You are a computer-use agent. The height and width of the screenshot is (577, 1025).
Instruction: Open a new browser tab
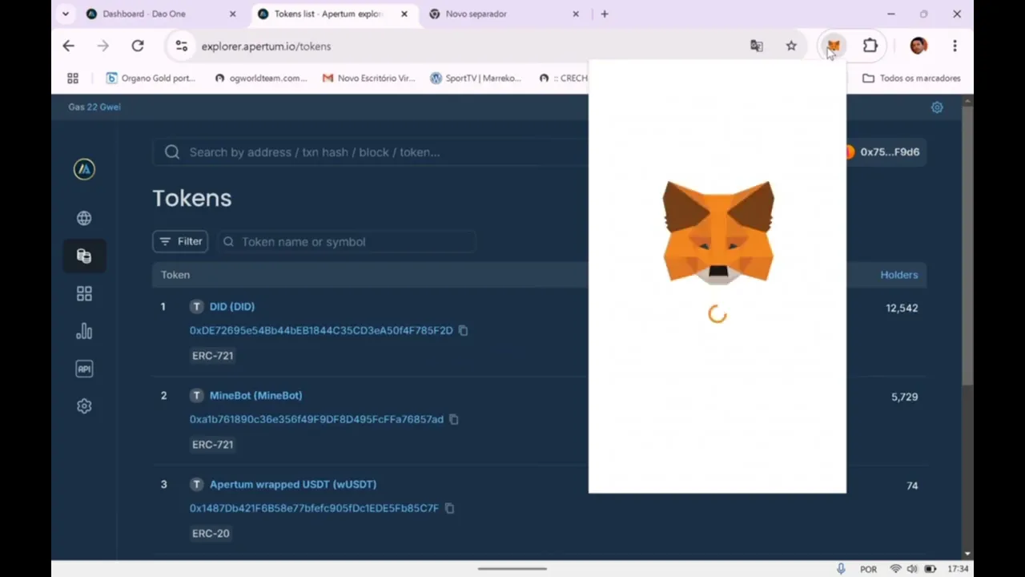coord(605,14)
